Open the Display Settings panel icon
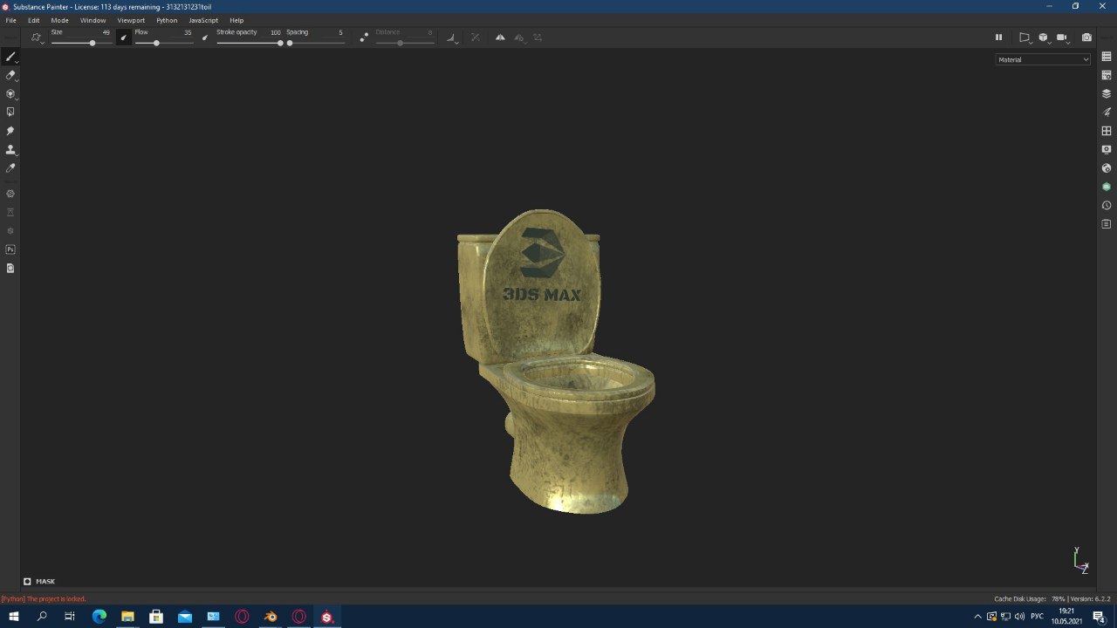Image resolution: width=1117 pixels, height=628 pixels. coord(1107,149)
